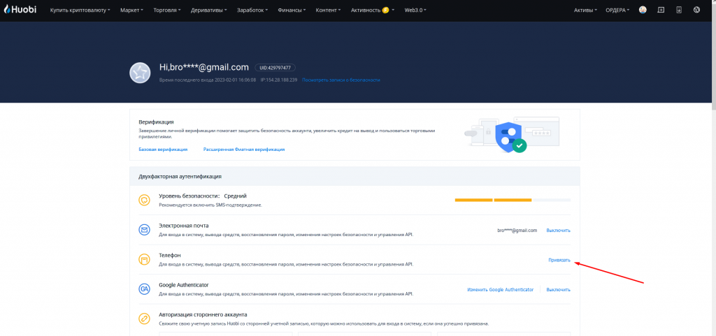The image size is (716, 336).
Task: Click the Верификация section title
Action: 156,122
